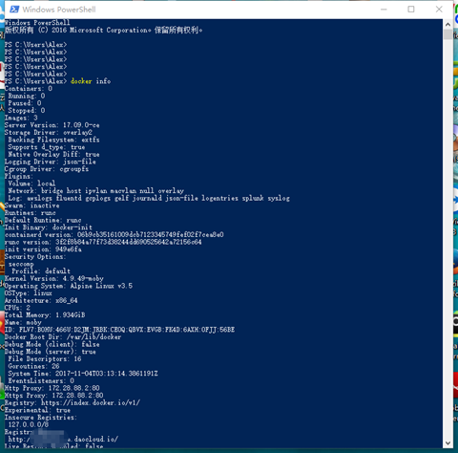Click the '127.0.0.0/8' line

(x=29, y=424)
